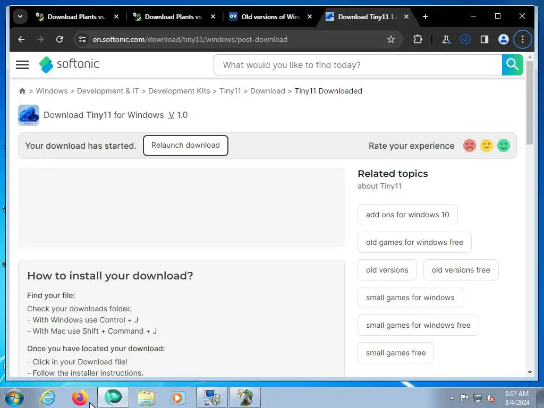Click the Tiny11 app thumbnail icon

[29, 115]
